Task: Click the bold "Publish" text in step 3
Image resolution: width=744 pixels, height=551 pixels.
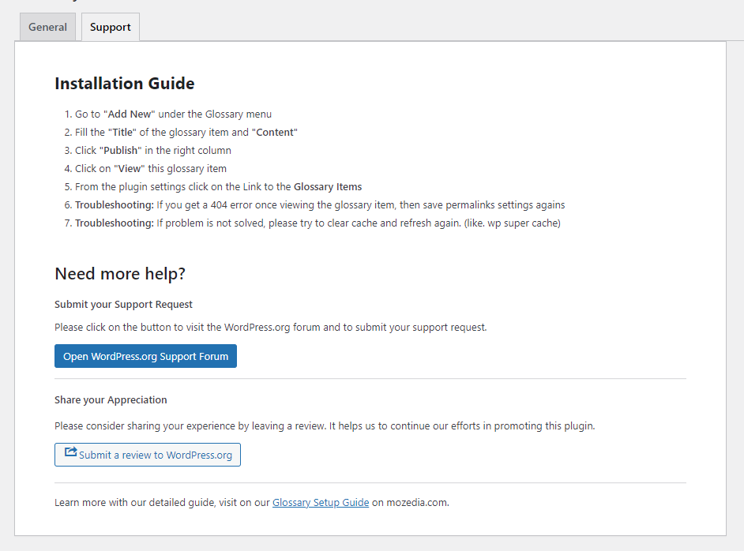Action: [120, 150]
